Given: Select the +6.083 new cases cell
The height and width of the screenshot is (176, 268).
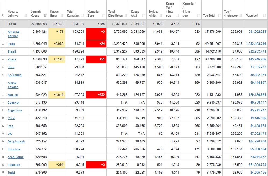Looking at the screenshot, I should [x=57, y=44].
